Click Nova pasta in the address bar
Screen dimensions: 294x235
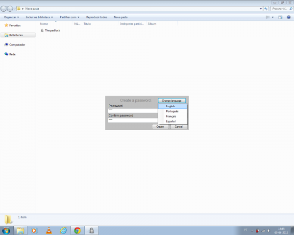[32, 9]
